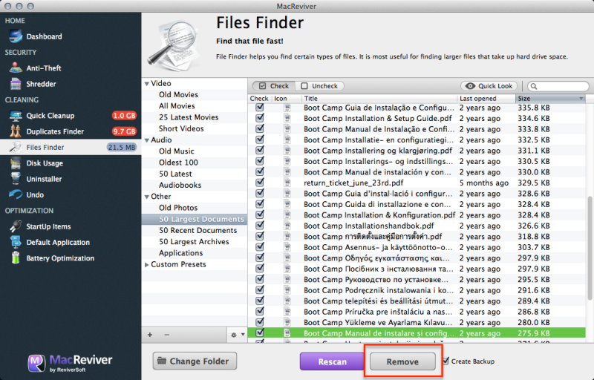Click file icon of Boot Camp Installationshandbok.pdf
Image resolution: width=594 pixels, height=380 pixels.
click(287, 226)
